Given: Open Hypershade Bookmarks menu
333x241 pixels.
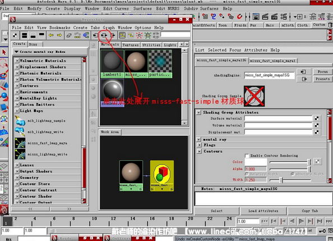Looking at the screenshot, I should 59,28.
